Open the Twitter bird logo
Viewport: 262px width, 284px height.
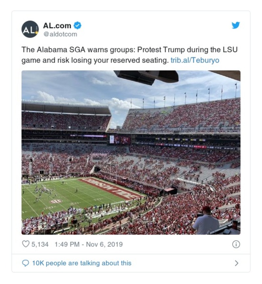(236, 25)
